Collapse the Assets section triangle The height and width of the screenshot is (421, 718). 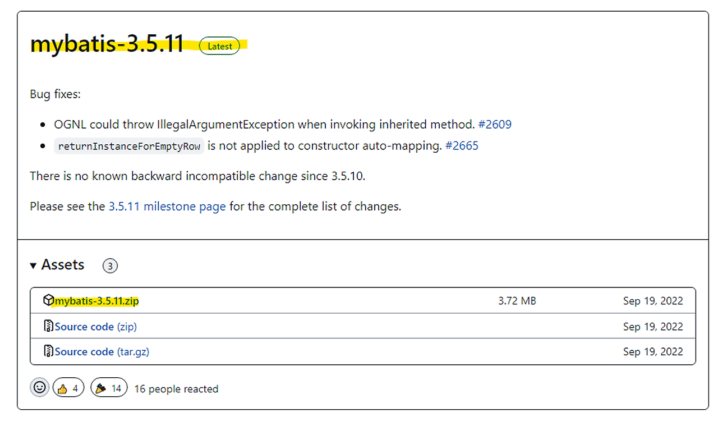(x=34, y=266)
